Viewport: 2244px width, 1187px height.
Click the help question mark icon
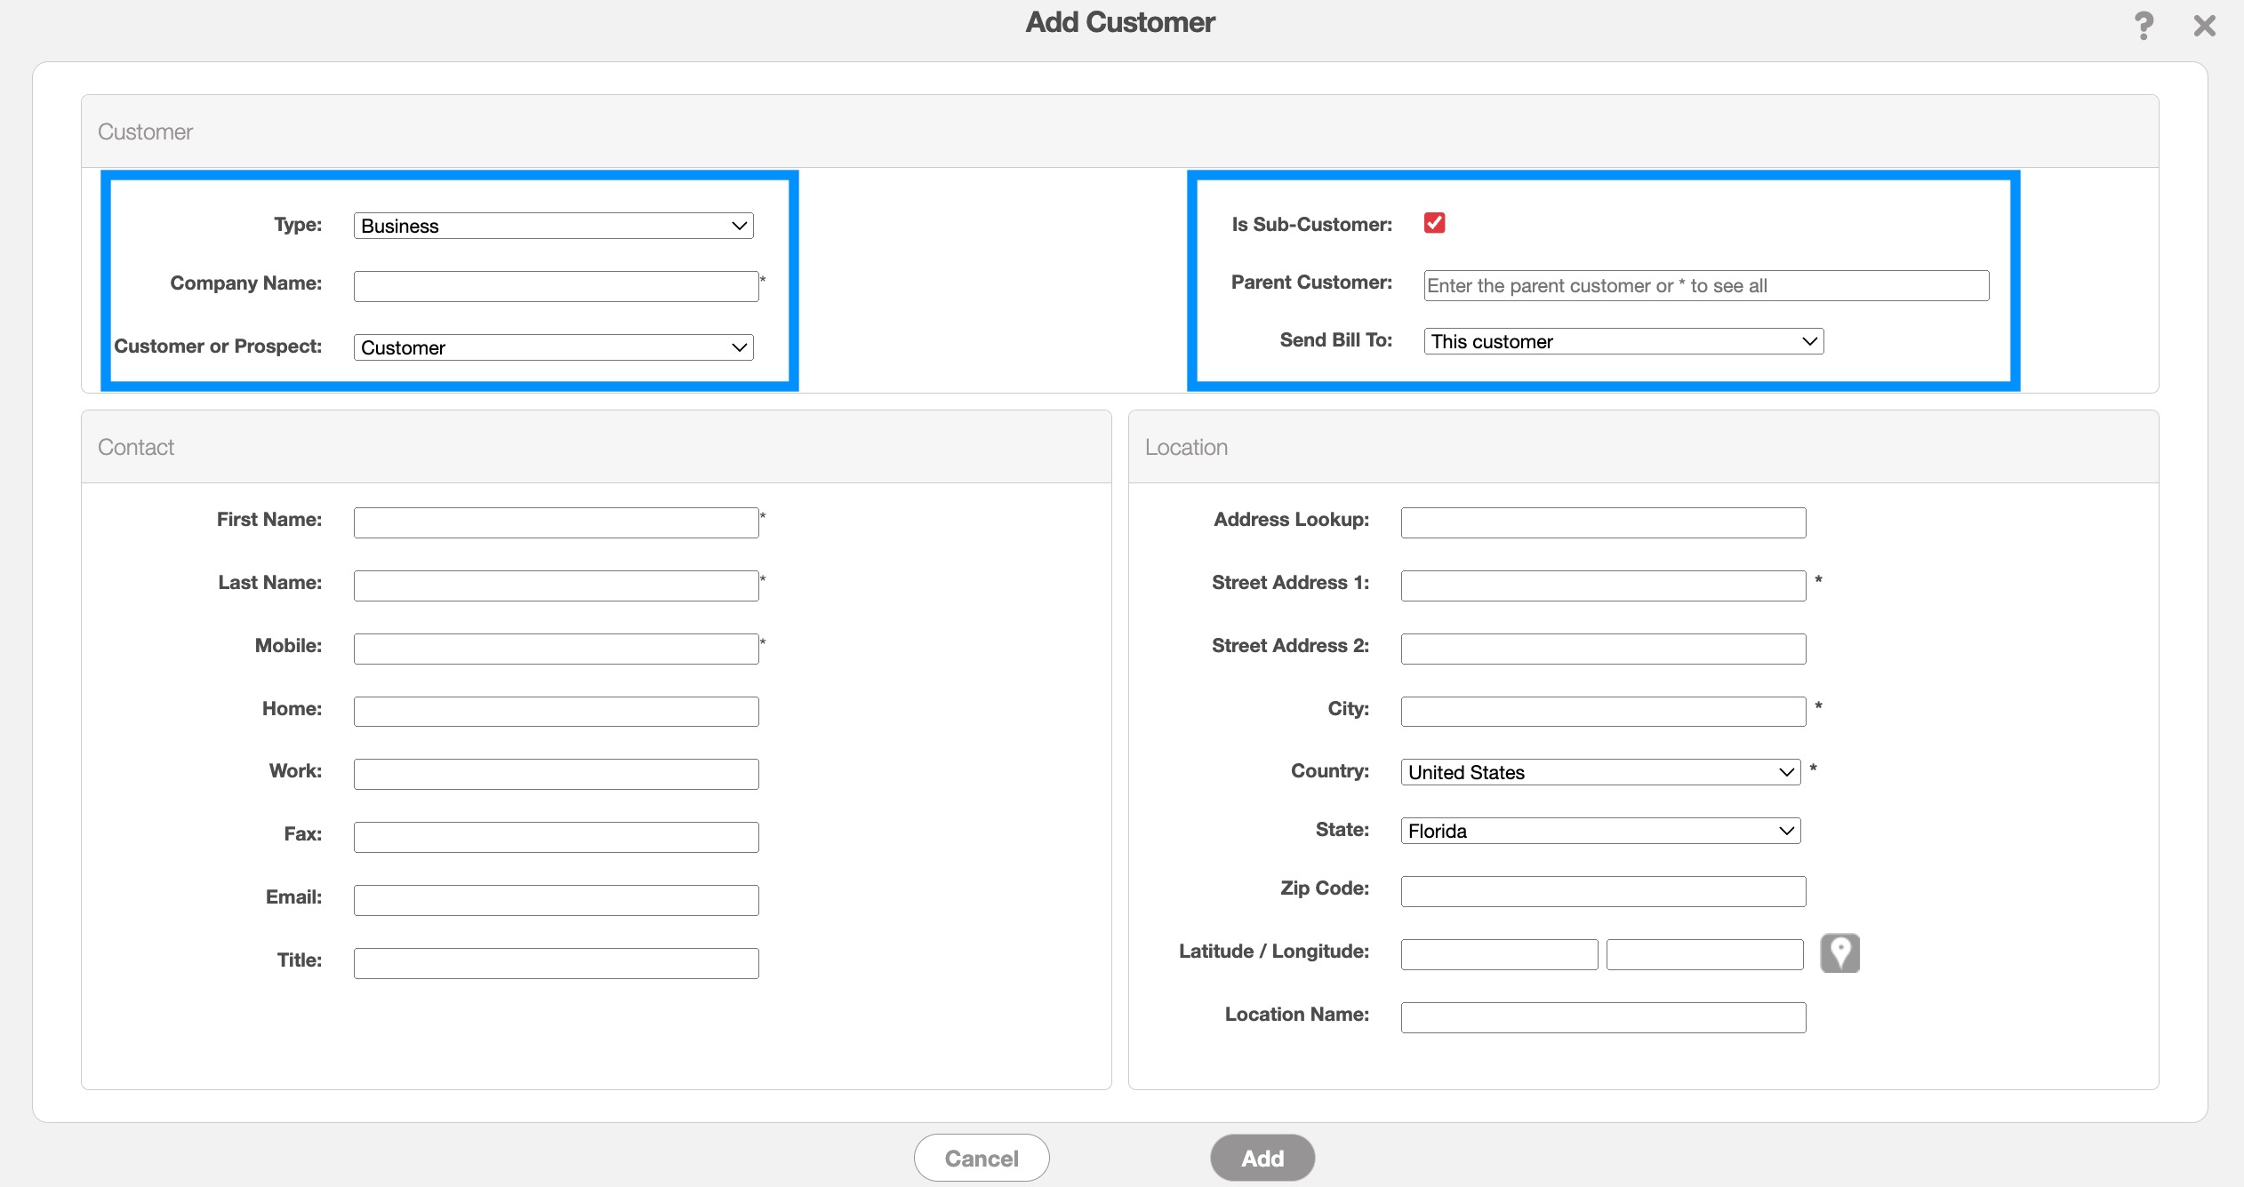click(2144, 25)
